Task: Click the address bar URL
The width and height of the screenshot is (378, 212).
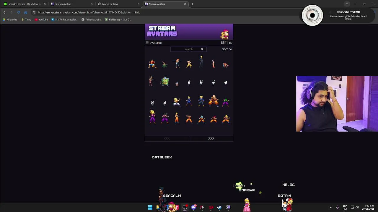Action: 89,12
